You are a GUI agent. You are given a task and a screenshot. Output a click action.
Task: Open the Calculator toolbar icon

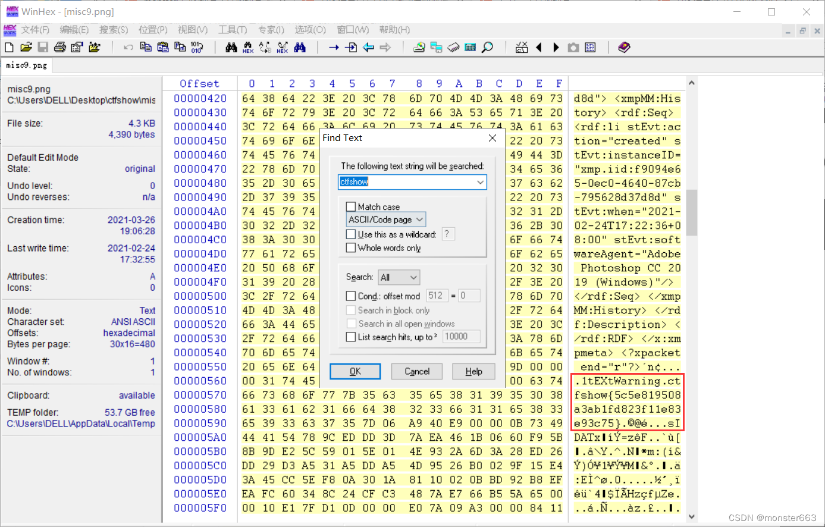tap(470, 47)
